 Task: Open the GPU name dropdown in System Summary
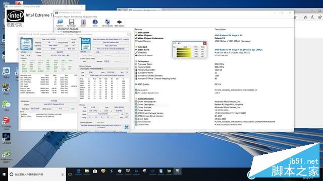point(111,39)
